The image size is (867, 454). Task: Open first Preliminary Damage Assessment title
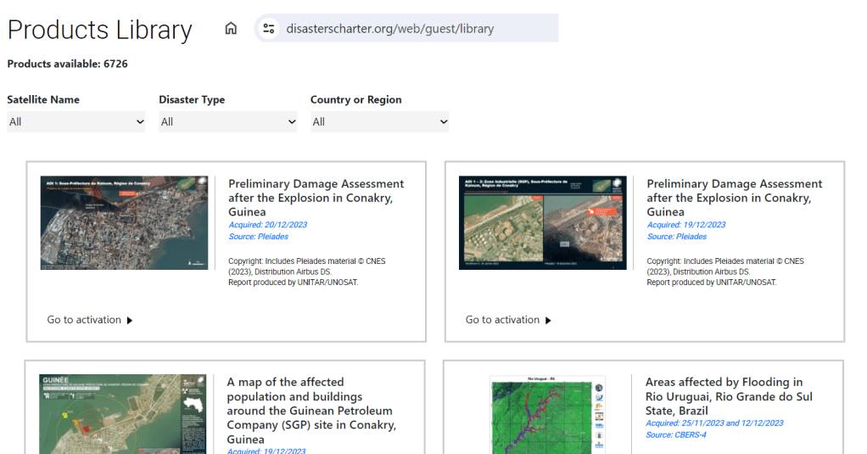pyautogui.click(x=316, y=198)
